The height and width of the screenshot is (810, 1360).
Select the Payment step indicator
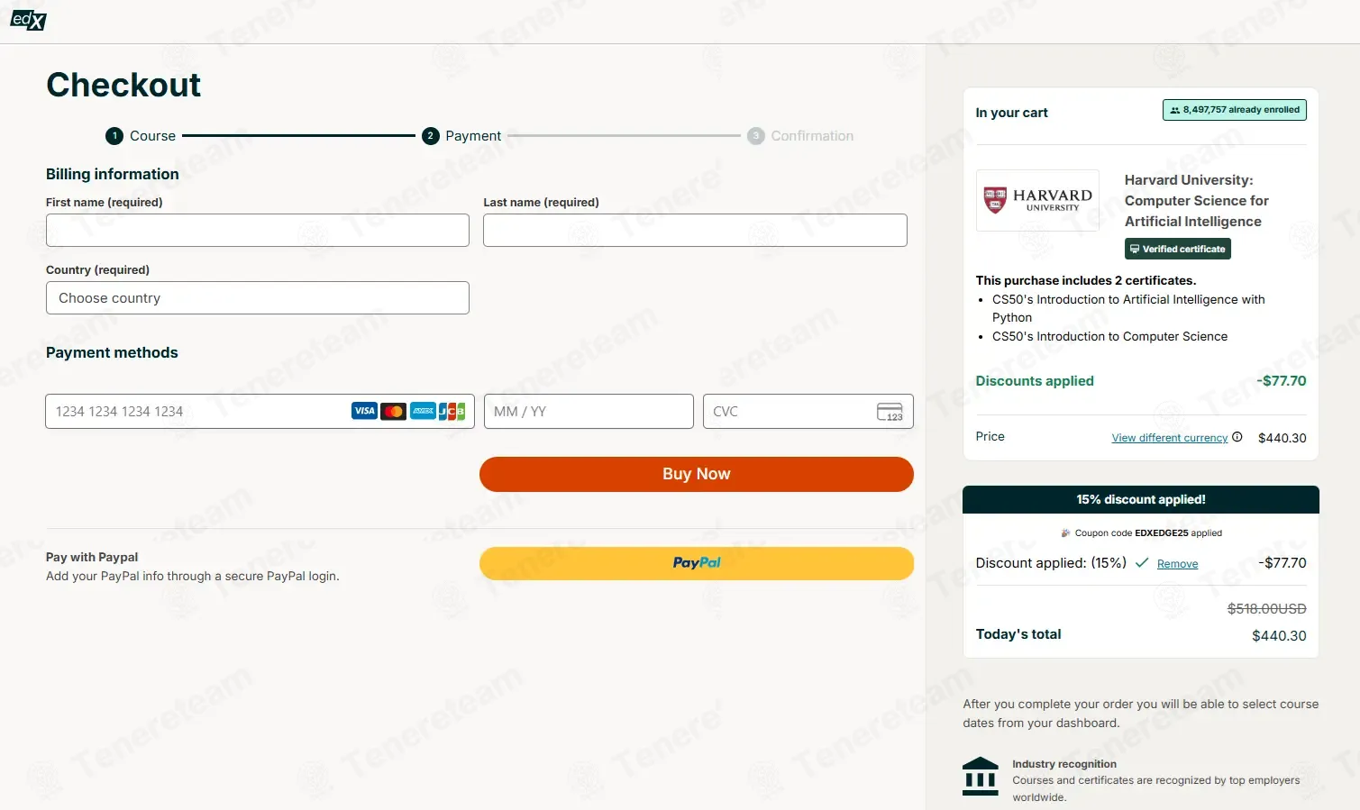pyautogui.click(x=461, y=136)
